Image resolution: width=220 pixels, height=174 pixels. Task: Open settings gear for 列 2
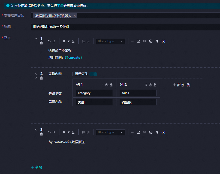click(x=150, y=85)
